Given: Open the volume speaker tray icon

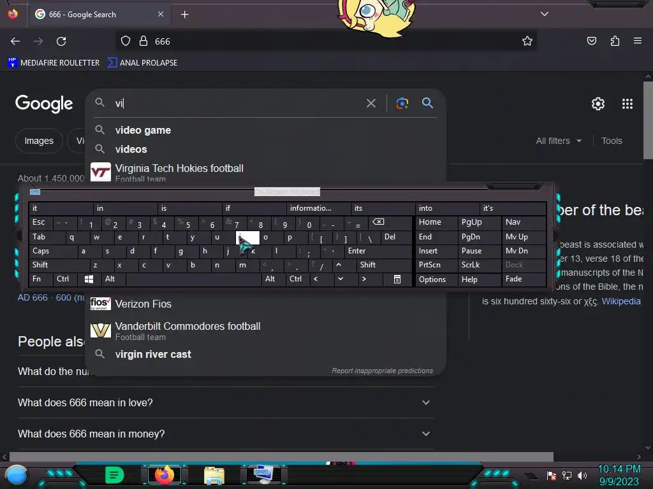Looking at the screenshot, I should pyautogui.click(x=582, y=475).
